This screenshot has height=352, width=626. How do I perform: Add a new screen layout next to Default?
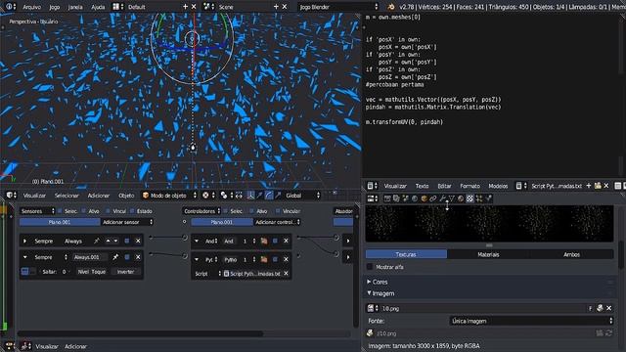185,7
